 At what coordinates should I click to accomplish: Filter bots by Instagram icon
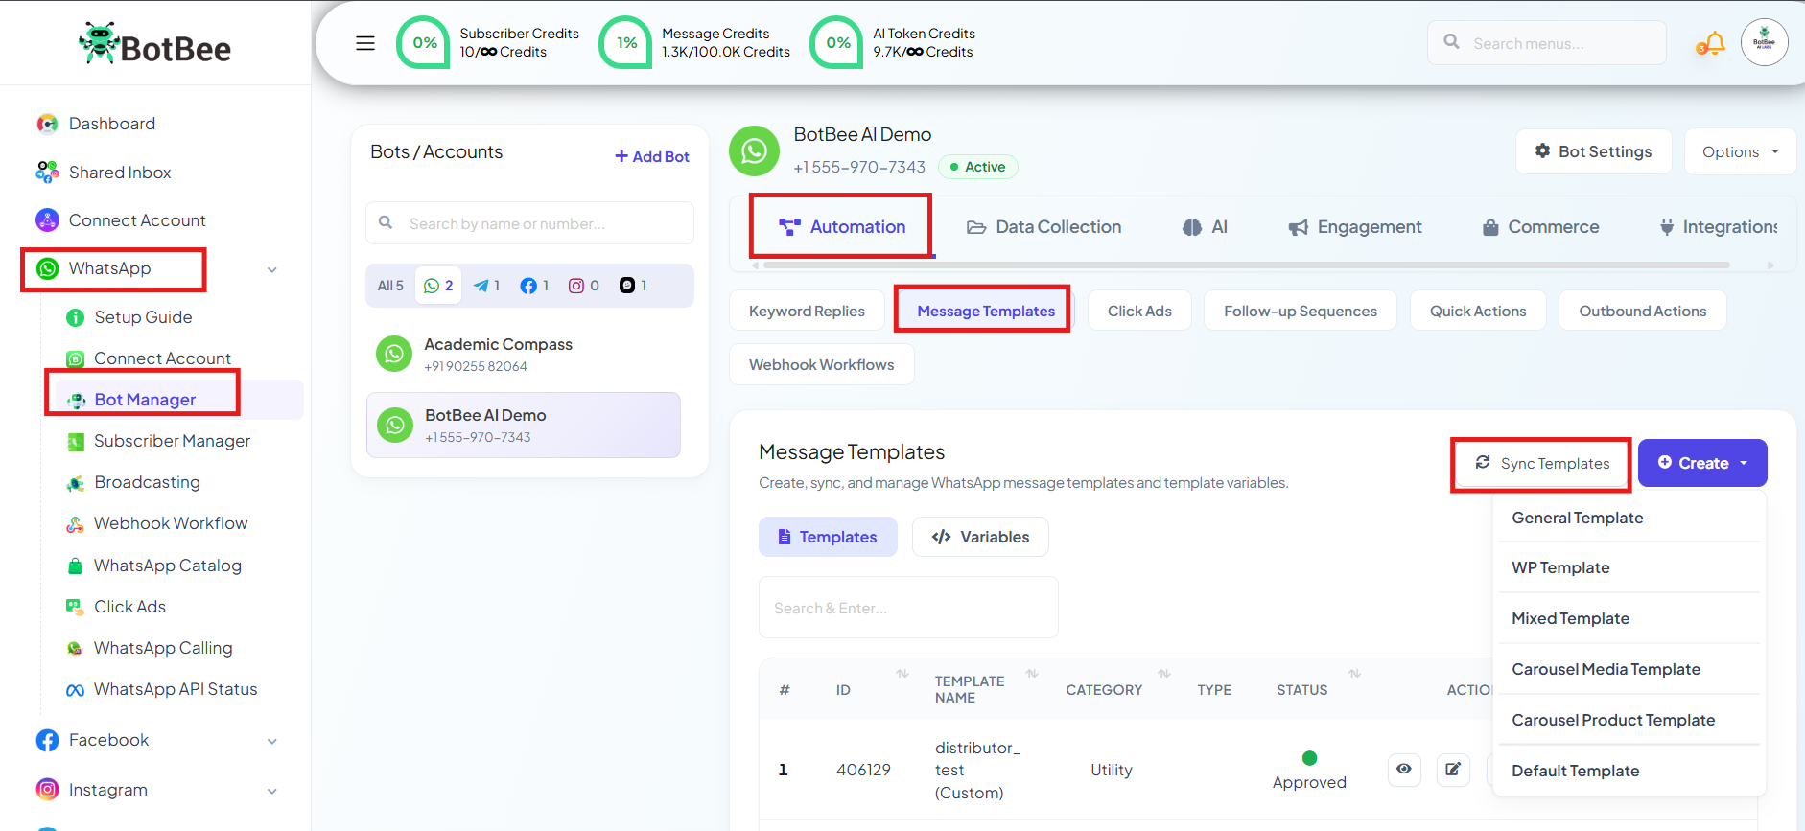point(583,286)
